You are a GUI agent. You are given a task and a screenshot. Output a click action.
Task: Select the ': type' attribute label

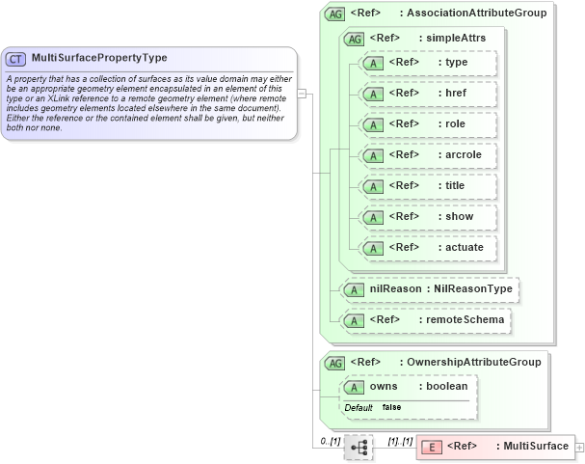453,63
